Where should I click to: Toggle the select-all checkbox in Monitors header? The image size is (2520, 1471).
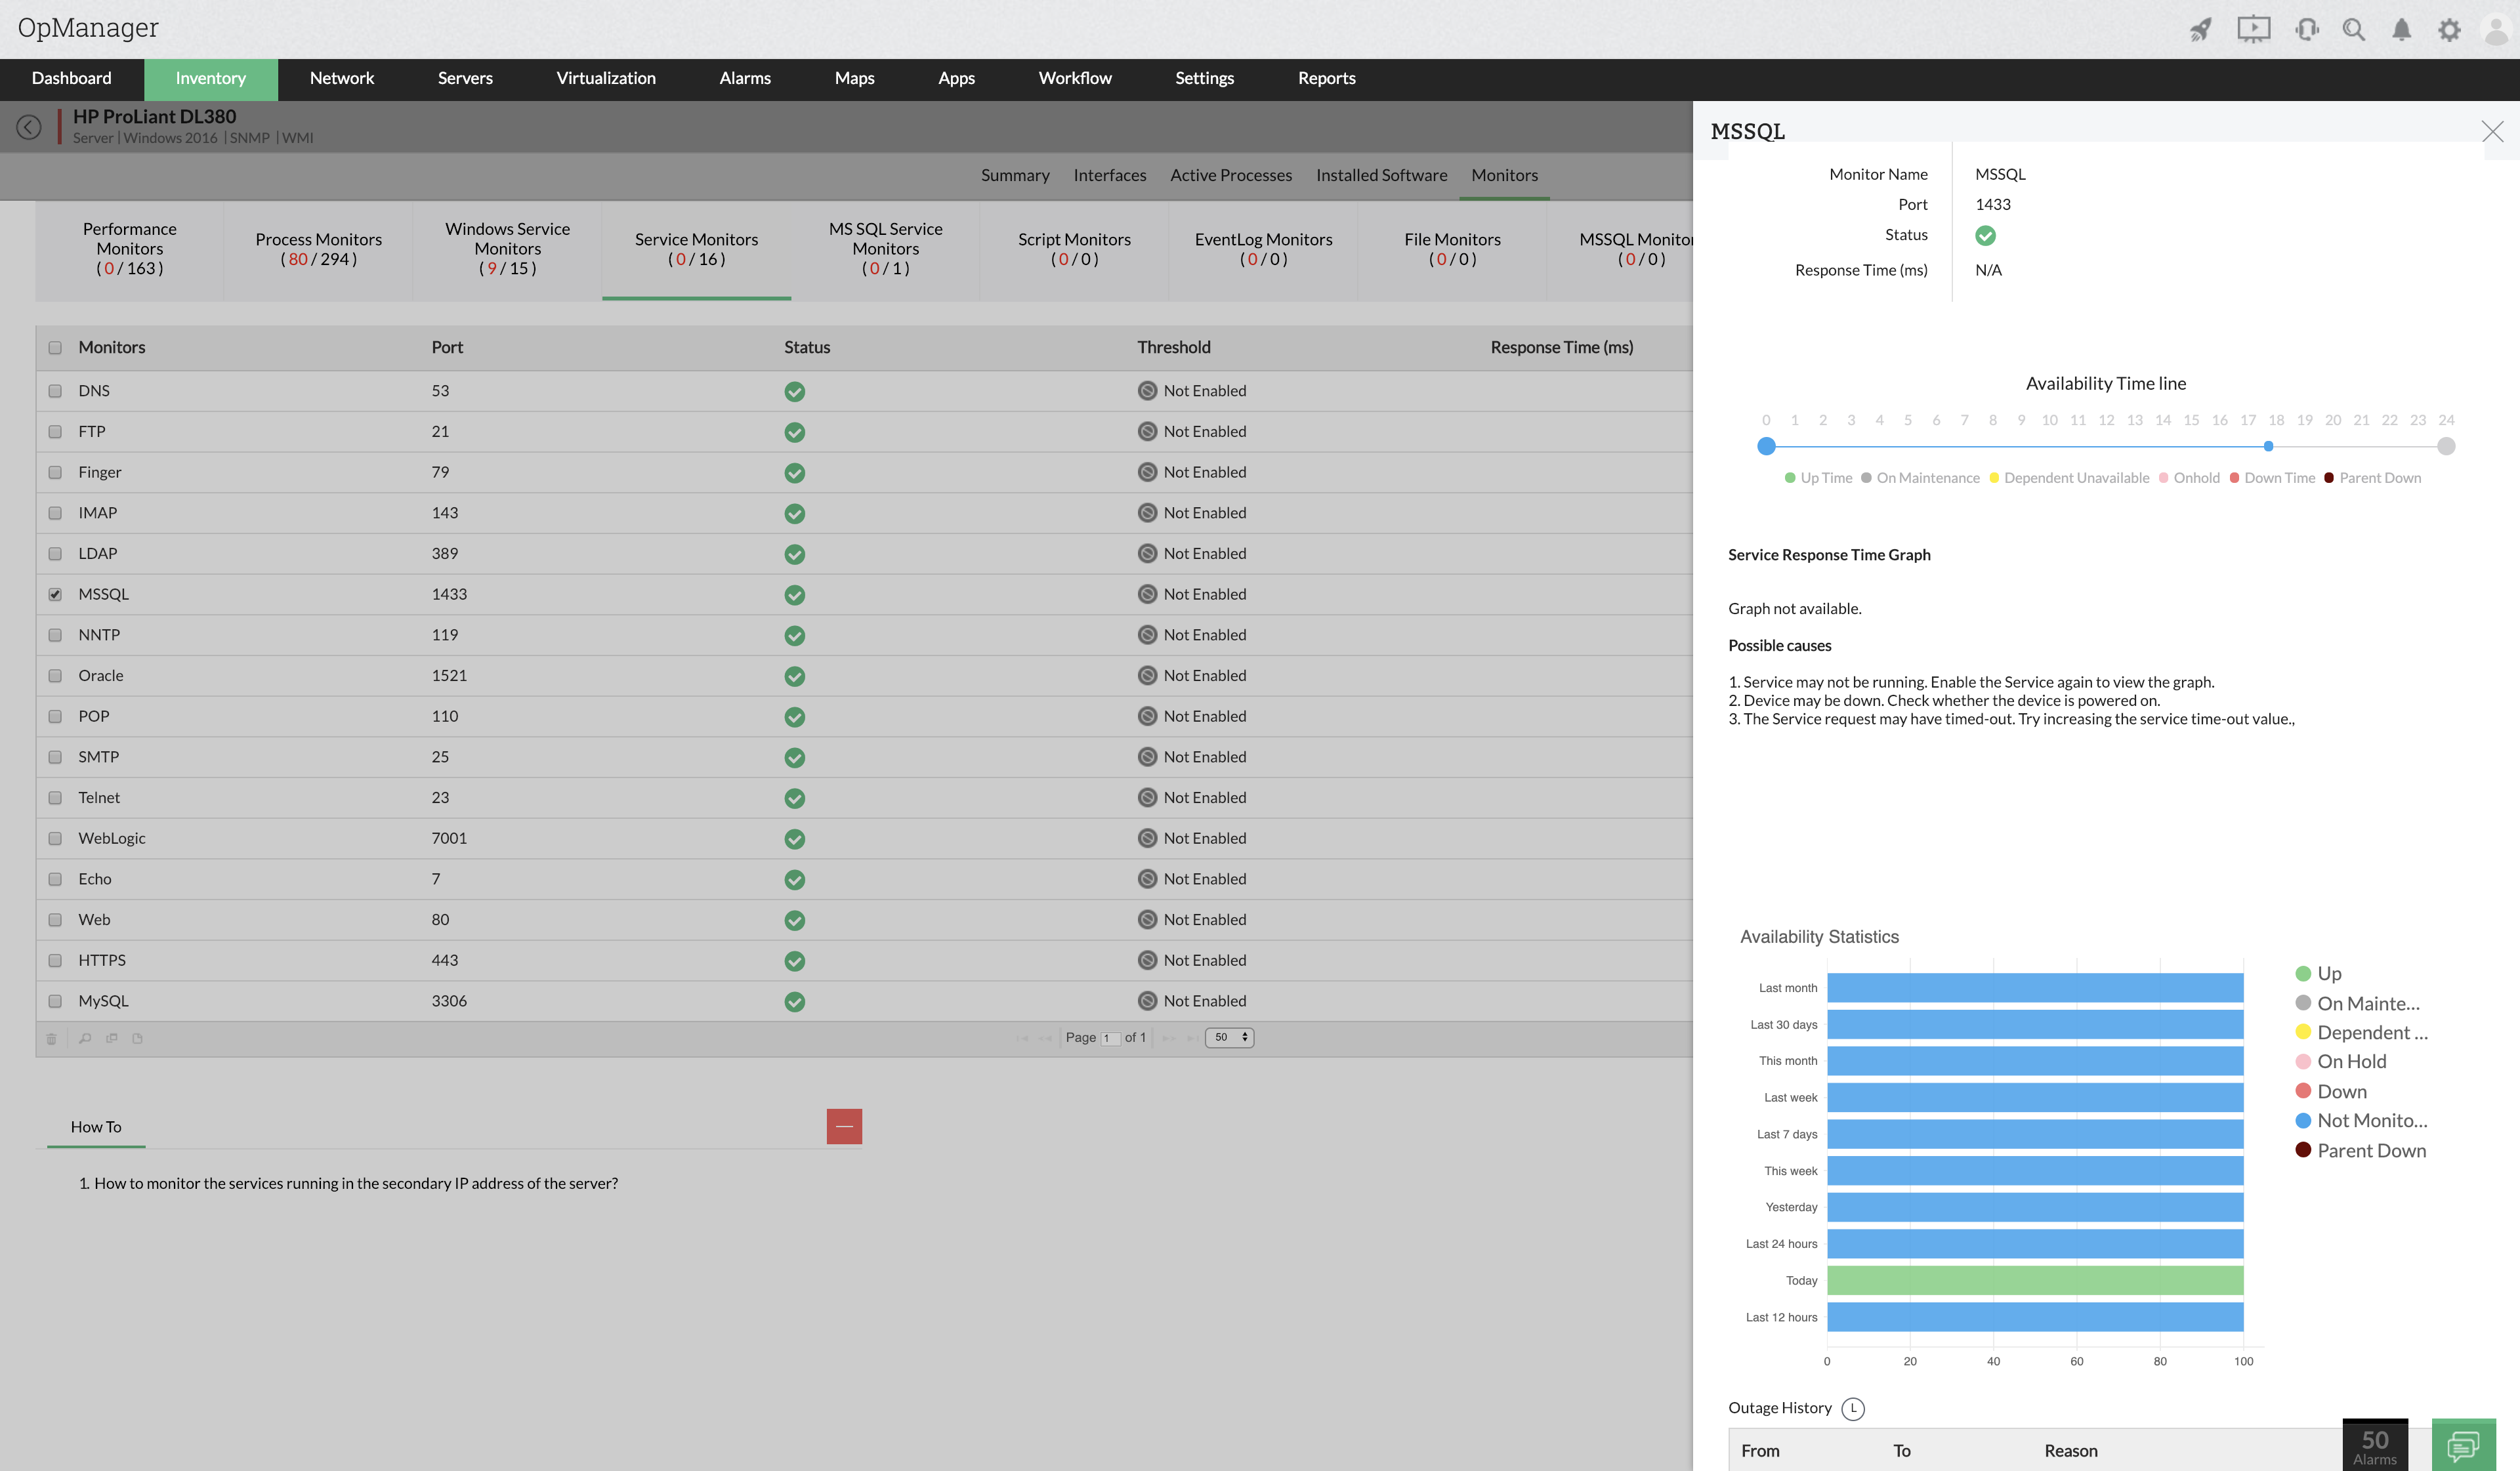coord(55,348)
